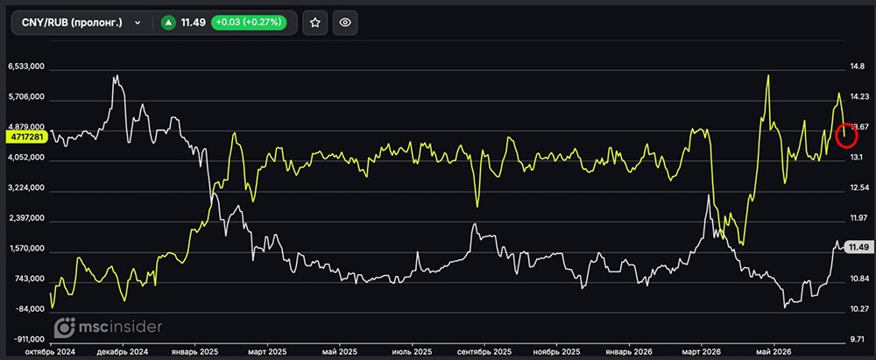Add instrument to favorites with star icon
The width and height of the screenshot is (876, 360).
[315, 23]
